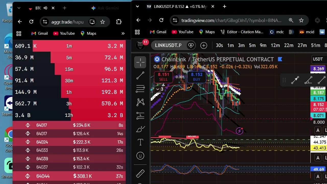Image resolution: width=327 pixels, height=184 pixels.
Task: Click the floating drawing toolbar drag handle
Action: (284, 80)
